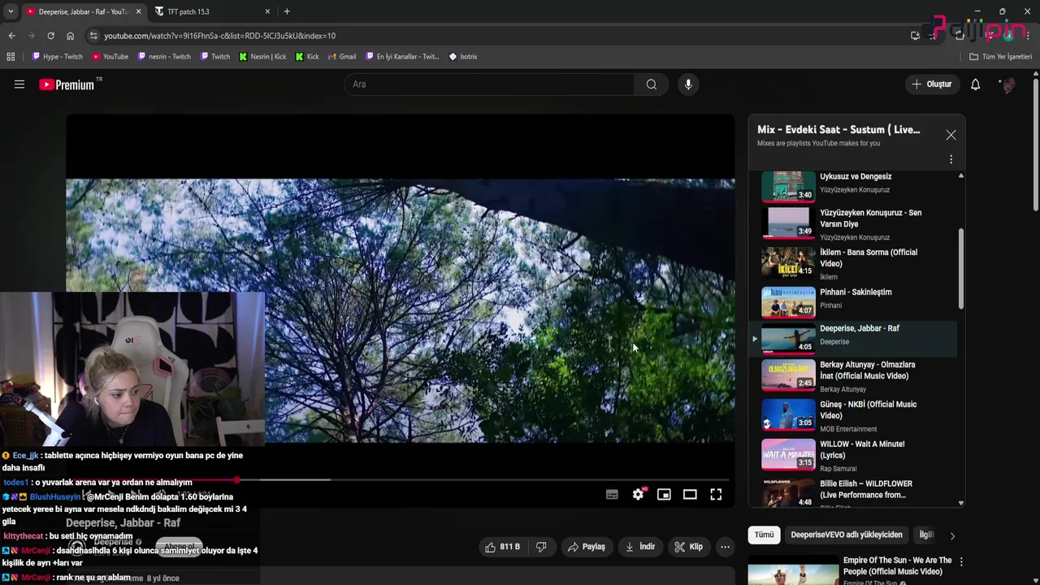1040x585 pixels.
Task: Close the Mix playlist panel
Action: click(x=951, y=135)
